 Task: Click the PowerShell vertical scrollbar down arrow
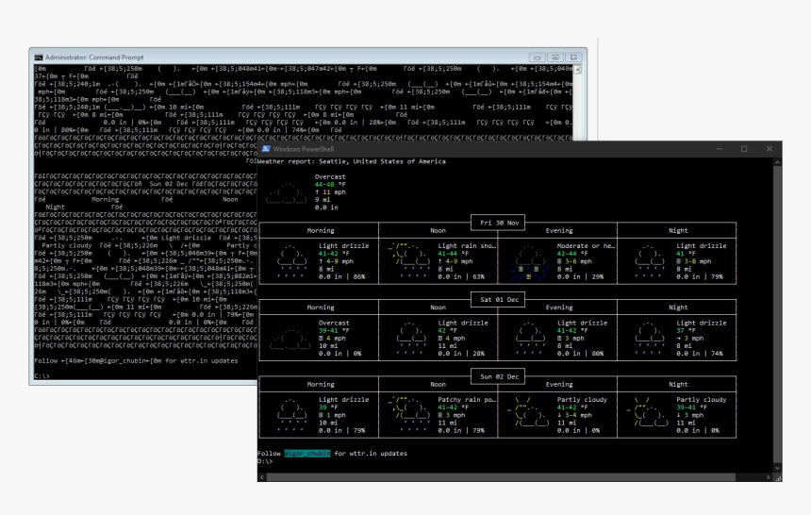click(x=777, y=468)
